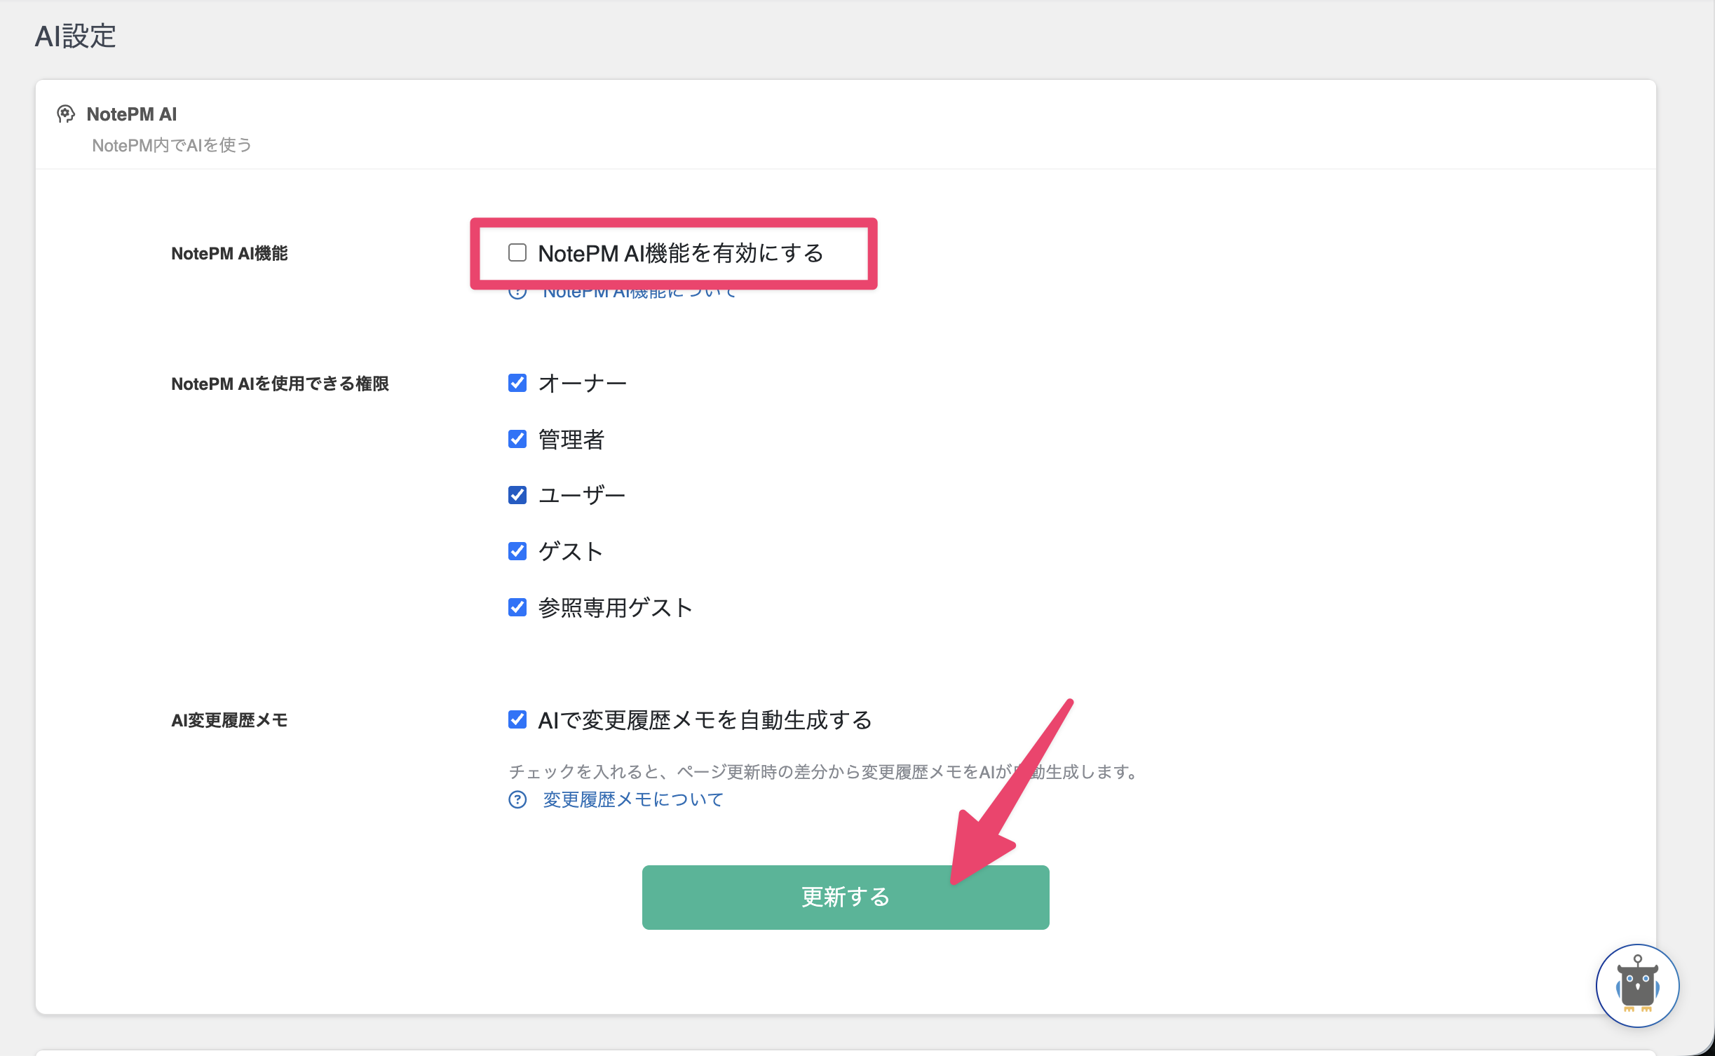Click the NotePM AI機能を有効にする label text

681,252
